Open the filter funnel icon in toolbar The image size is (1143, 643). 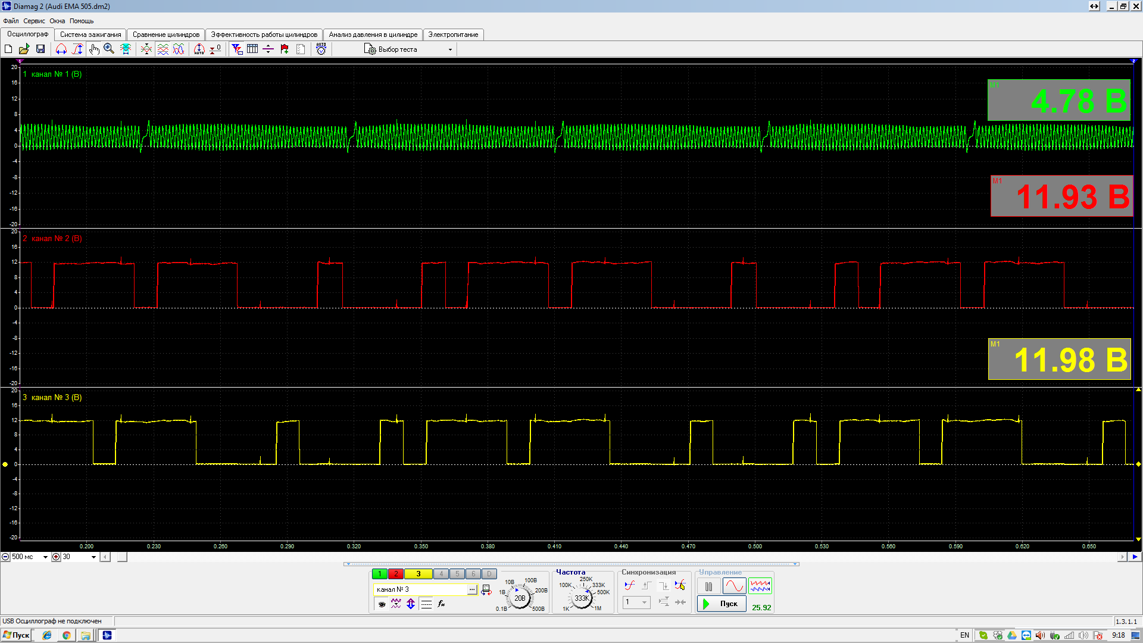point(237,49)
